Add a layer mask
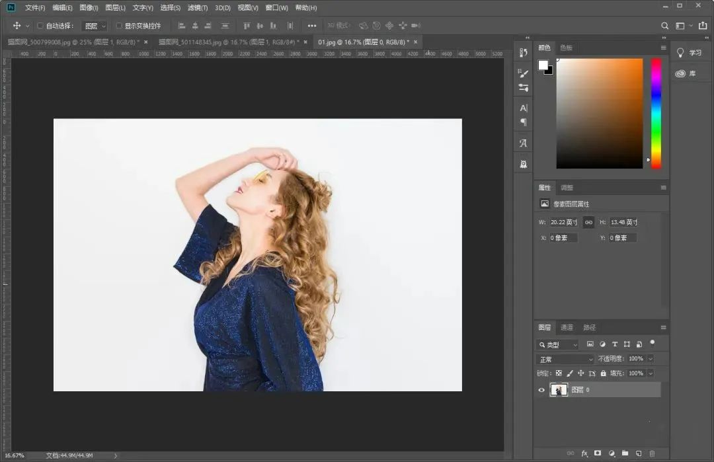 pos(598,453)
